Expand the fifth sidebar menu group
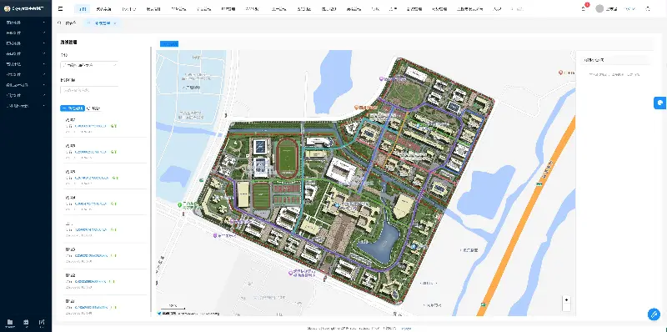Image resolution: width=667 pixels, height=332 pixels. [x=26, y=64]
